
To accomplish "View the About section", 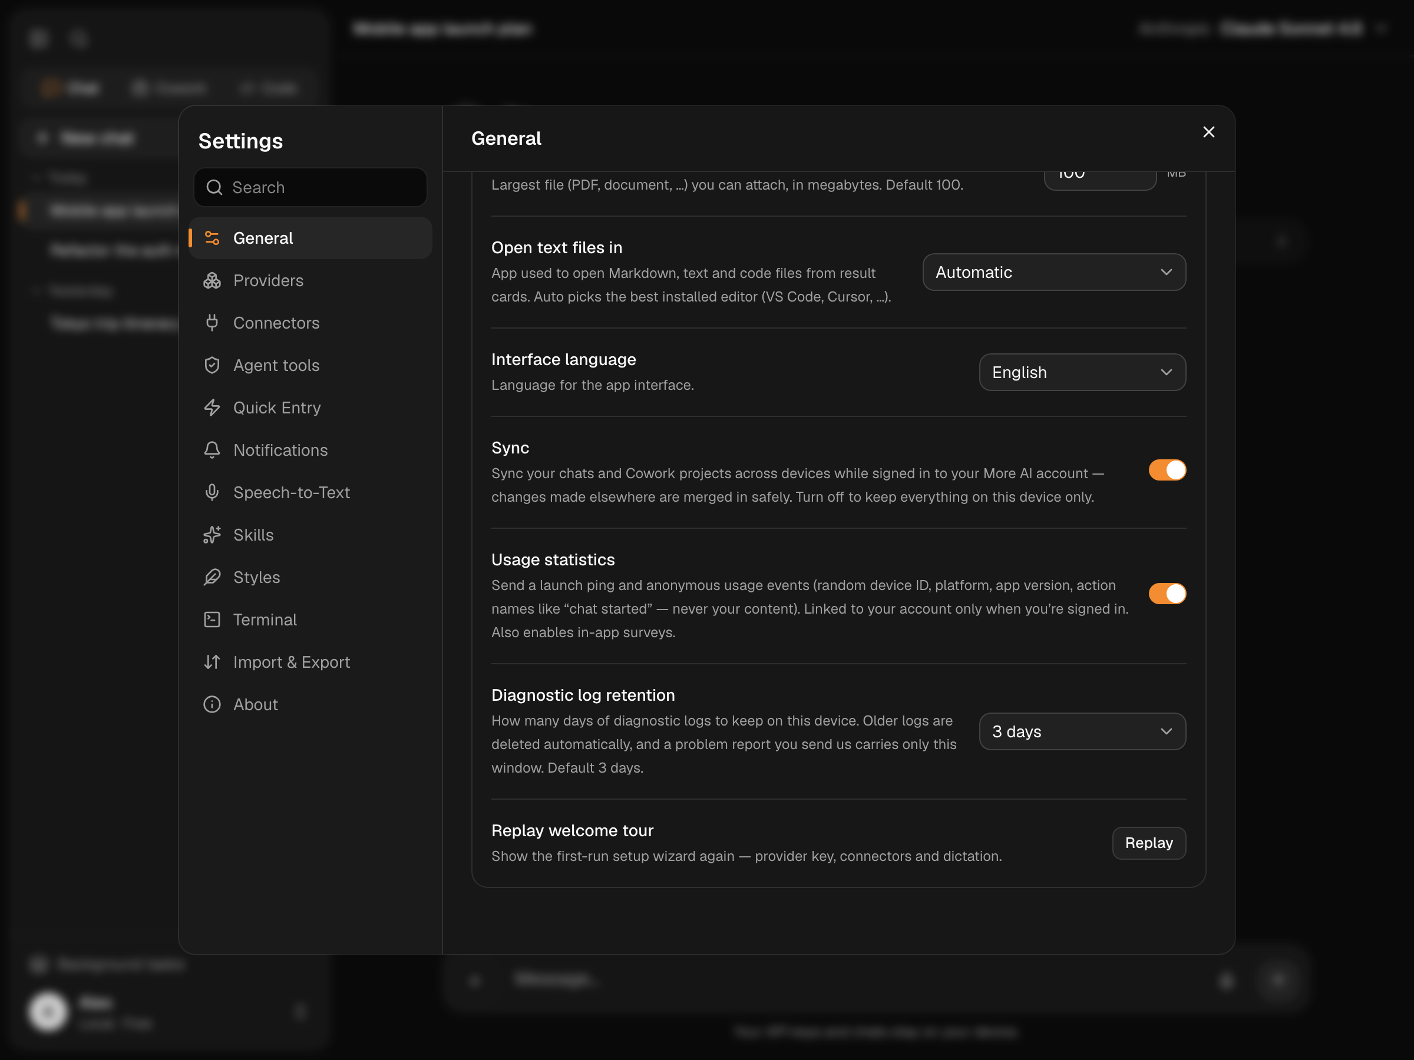I will (310, 704).
